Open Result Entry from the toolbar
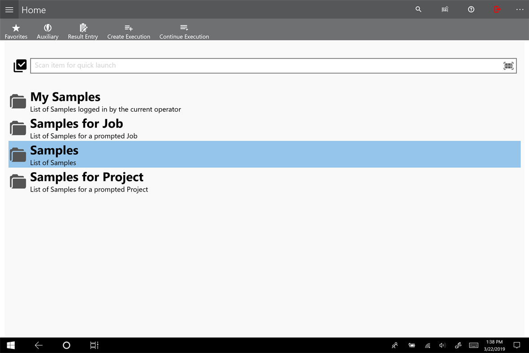This screenshot has width=529, height=353. coord(82,30)
